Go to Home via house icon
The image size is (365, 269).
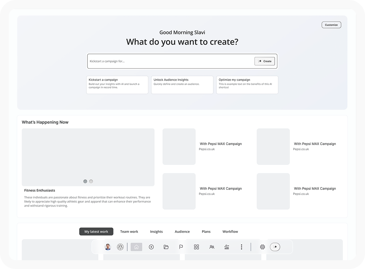click(136, 247)
